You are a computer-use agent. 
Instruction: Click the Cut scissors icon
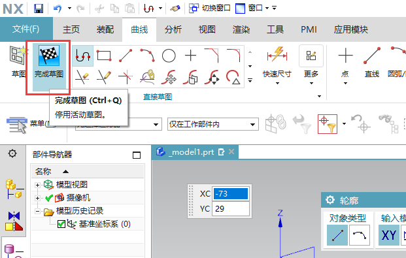point(99,8)
